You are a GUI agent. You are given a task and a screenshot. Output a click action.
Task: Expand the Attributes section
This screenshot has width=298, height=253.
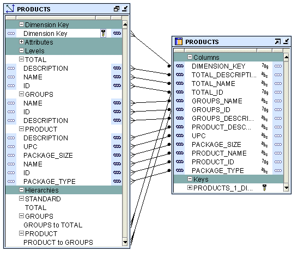pyautogui.click(x=21, y=42)
